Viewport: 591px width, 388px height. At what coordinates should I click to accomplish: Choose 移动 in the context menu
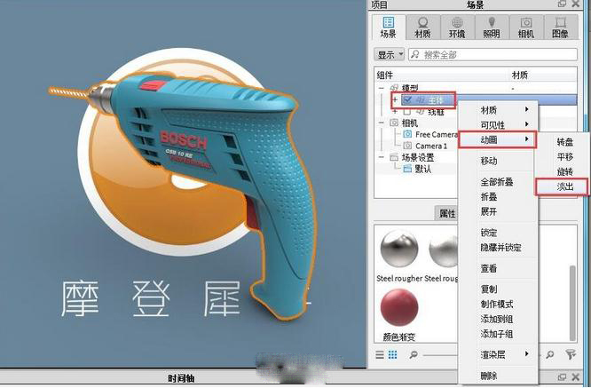[x=498, y=161]
